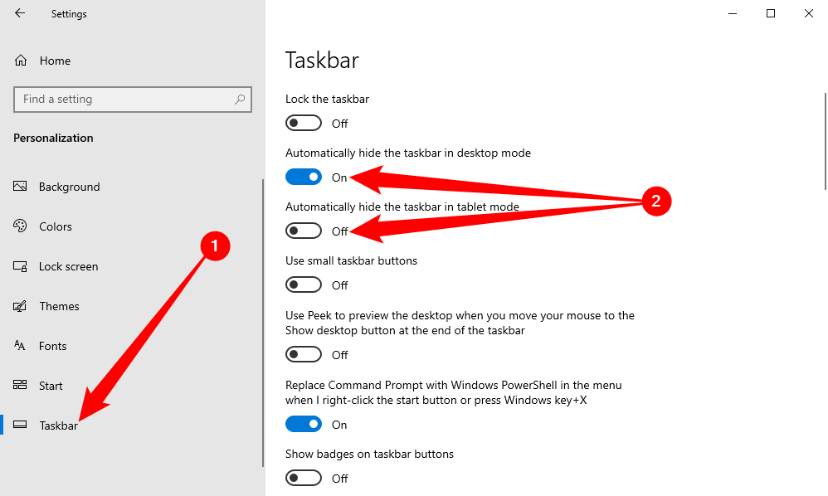Click the search magnifier icon
The width and height of the screenshot is (828, 496).
(240, 100)
